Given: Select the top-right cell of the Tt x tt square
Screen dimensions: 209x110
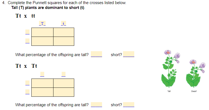Looking at the screenshot, I should click(64, 32).
